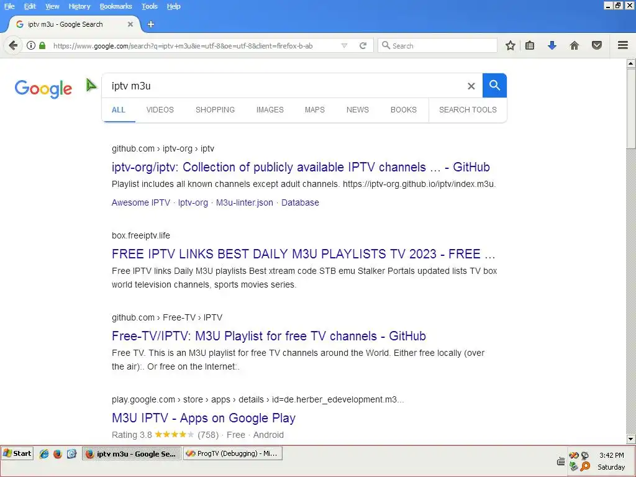This screenshot has width=636, height=477.
Task: Click the orange magnifier tray icon
Action: tap(585, 466)
